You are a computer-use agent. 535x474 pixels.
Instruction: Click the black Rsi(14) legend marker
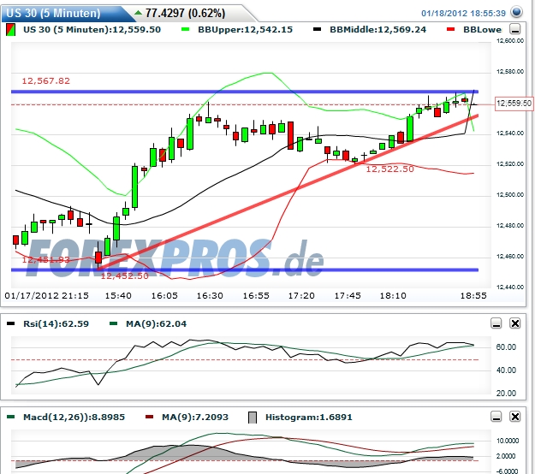click(x=10, y=323)
